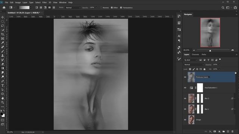Click the gradient preview swatch

coord(24,7)
